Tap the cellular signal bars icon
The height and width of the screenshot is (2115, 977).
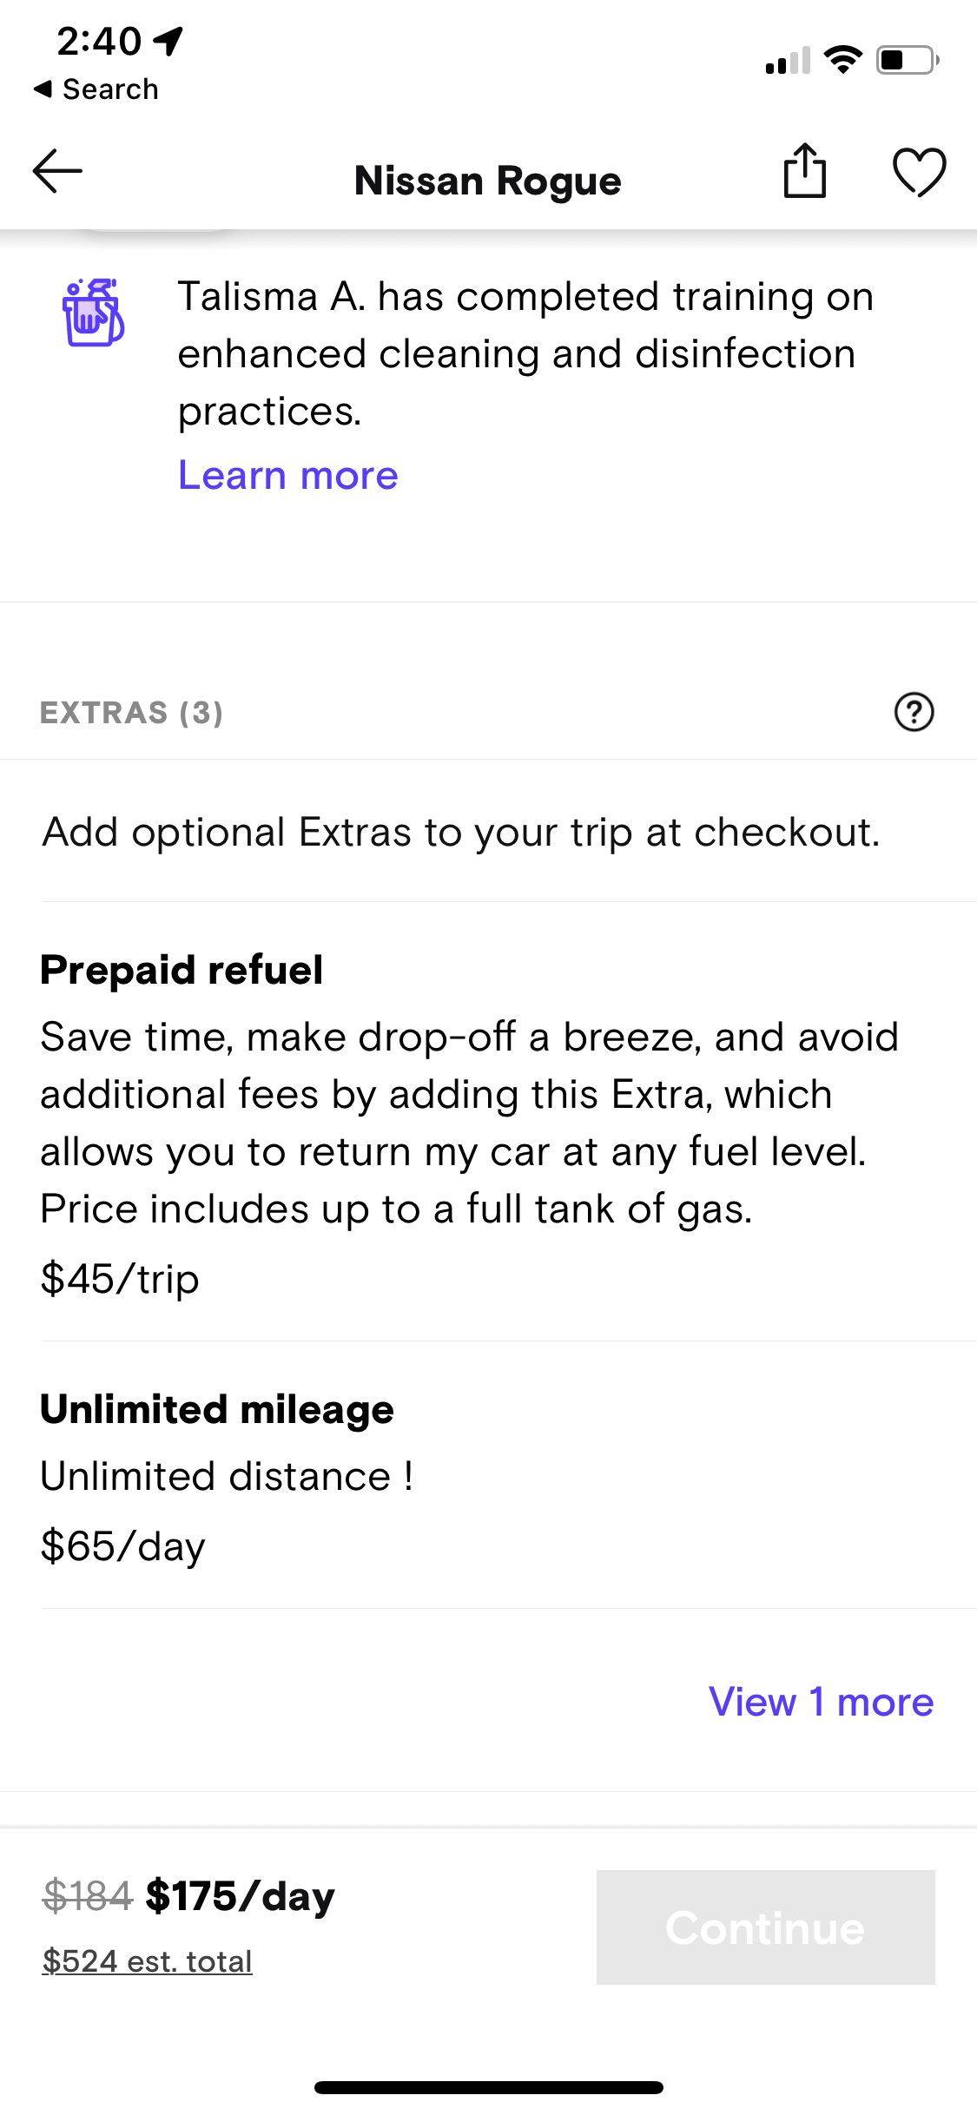click(x=788, y=61)
